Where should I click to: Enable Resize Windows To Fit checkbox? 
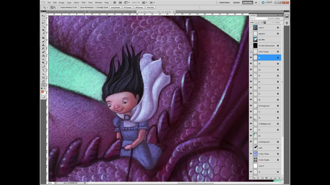(x=60, y=7)
